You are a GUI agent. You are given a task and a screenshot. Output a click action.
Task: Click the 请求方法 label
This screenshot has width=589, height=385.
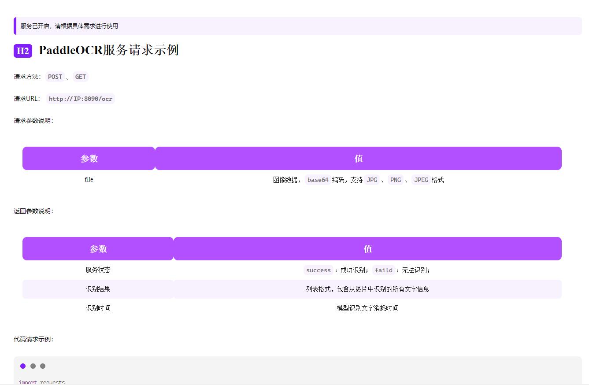click(x=27, y=77)
